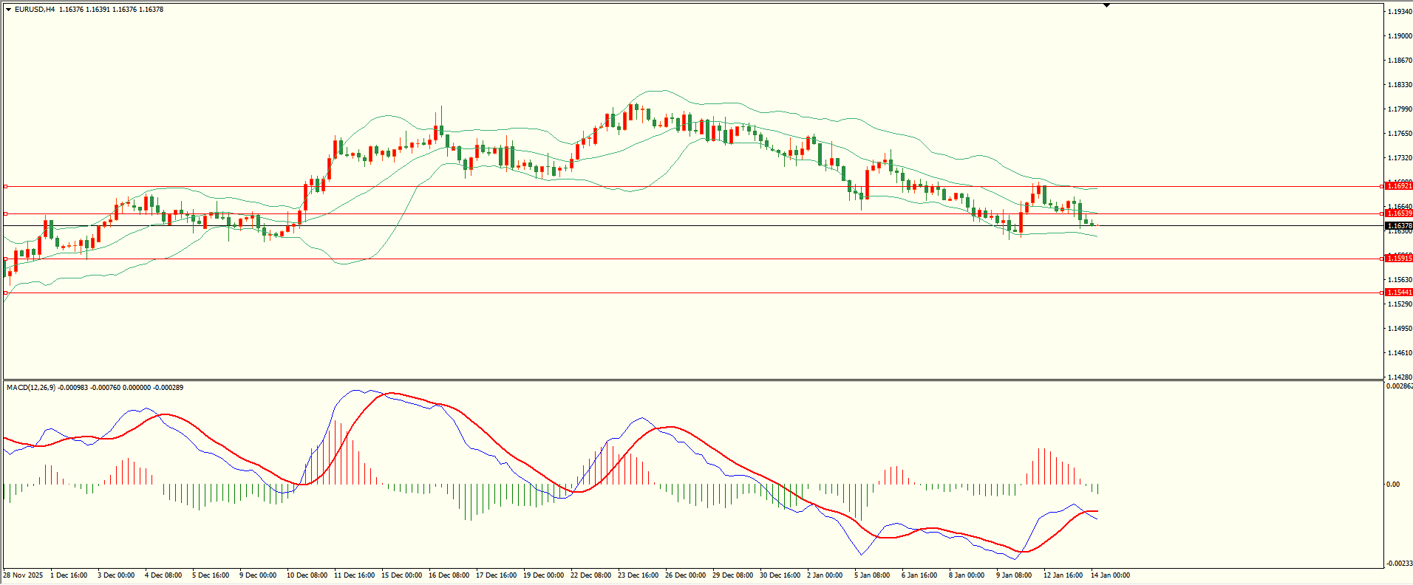Click the 23 Dec 16:00 time axis label
1413x585 pixels.
click(x=638, y=575)
